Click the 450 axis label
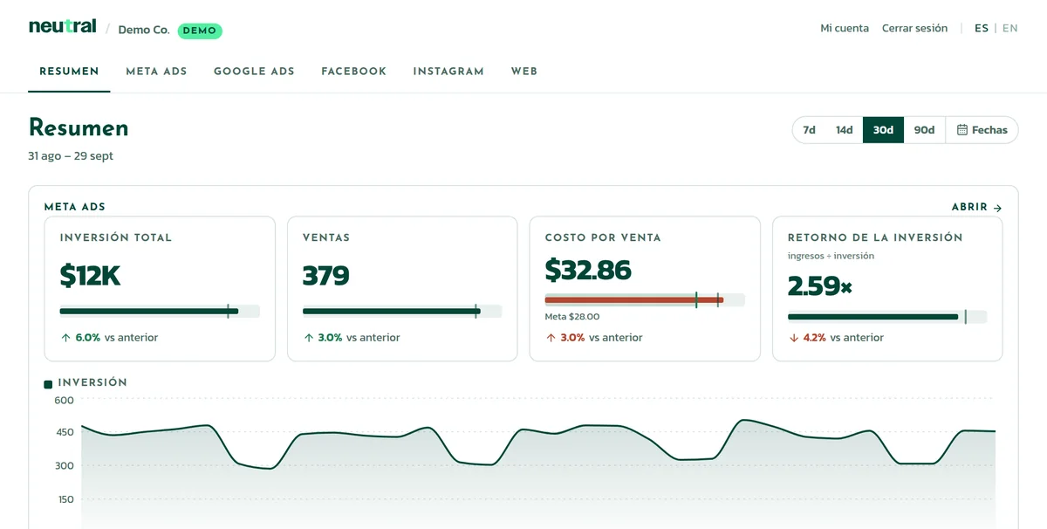The height and width of the screenshot is (529, 1047). (x=65, y=432)
